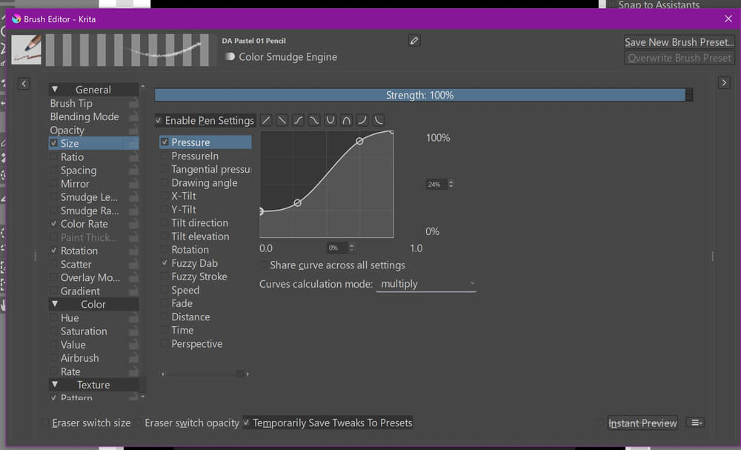Open the Curves calculation mode dropdown
741x450 pixels.
[426, 284]
